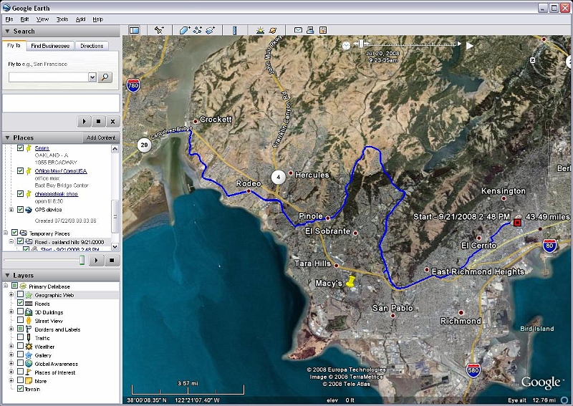The width and height of the screenshot is (573, 406).
Task: Click the I-80 highway shield
Action: (549, 246)
